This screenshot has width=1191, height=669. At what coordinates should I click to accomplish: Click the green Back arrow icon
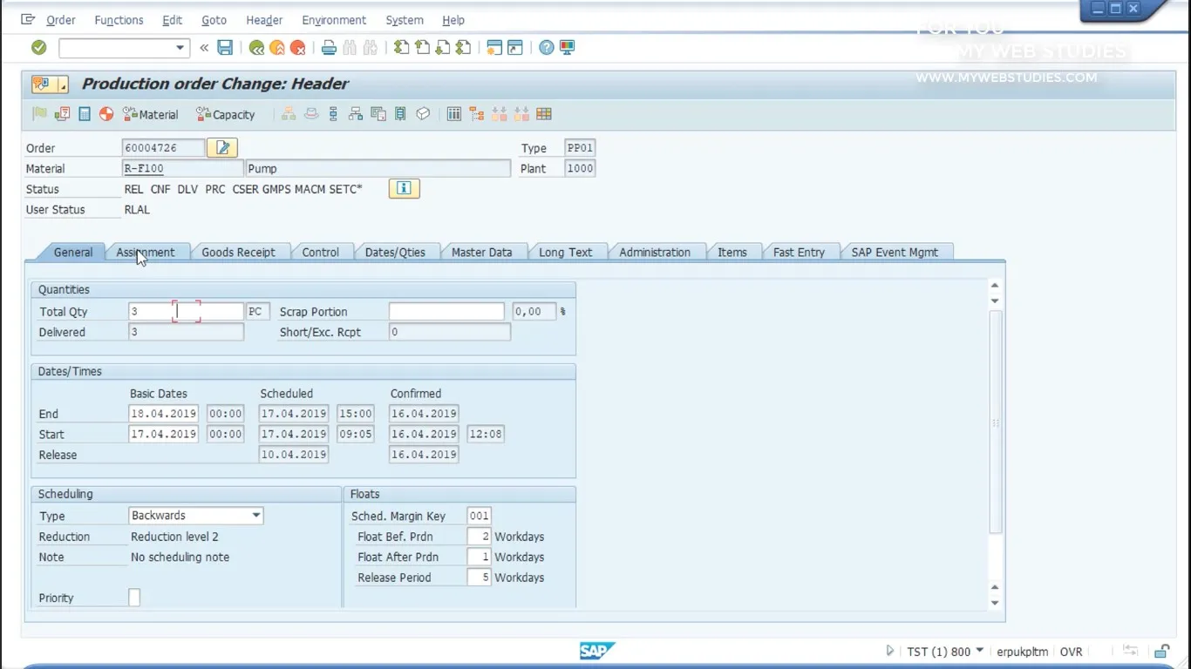(256, 48)
